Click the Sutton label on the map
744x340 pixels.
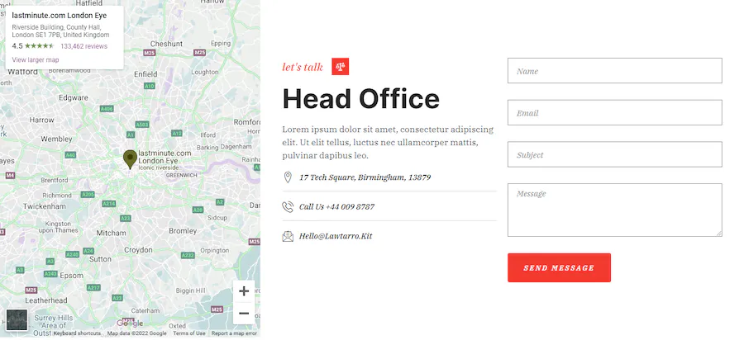tap(100, 259)
